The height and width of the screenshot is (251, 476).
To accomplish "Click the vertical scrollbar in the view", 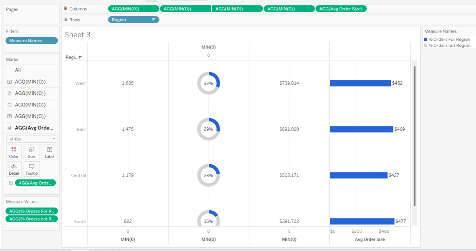I will 414,136.
